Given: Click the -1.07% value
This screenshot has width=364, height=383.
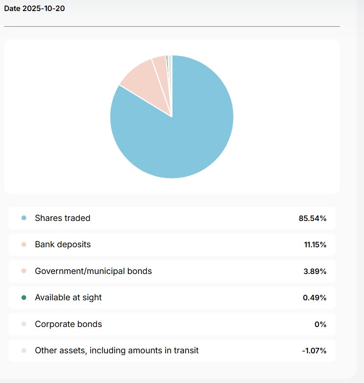Looking at the screenshot, I should (x=313, y=351).
